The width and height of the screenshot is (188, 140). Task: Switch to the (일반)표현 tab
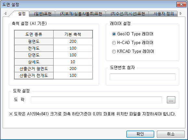43,14
